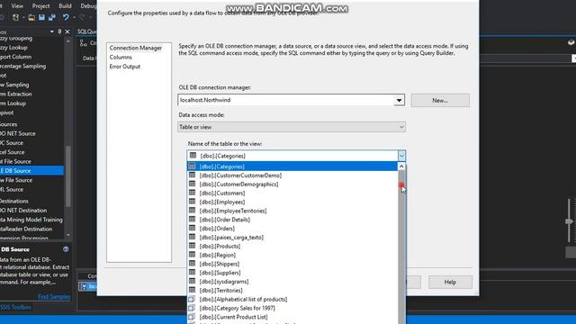576x324 pixels.
Task: Click table icon next to [dbo].[Employees]
Action: (192, 202)
